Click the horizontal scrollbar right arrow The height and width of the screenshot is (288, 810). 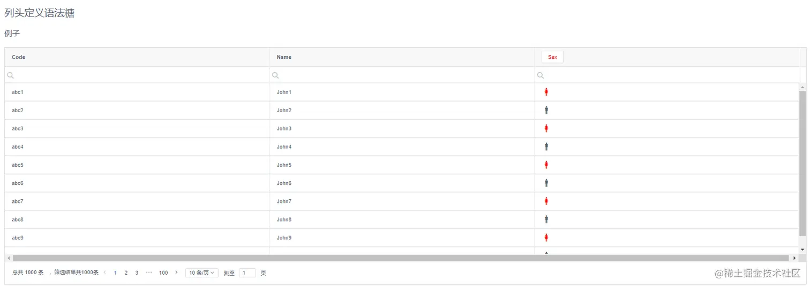[794, 258]
